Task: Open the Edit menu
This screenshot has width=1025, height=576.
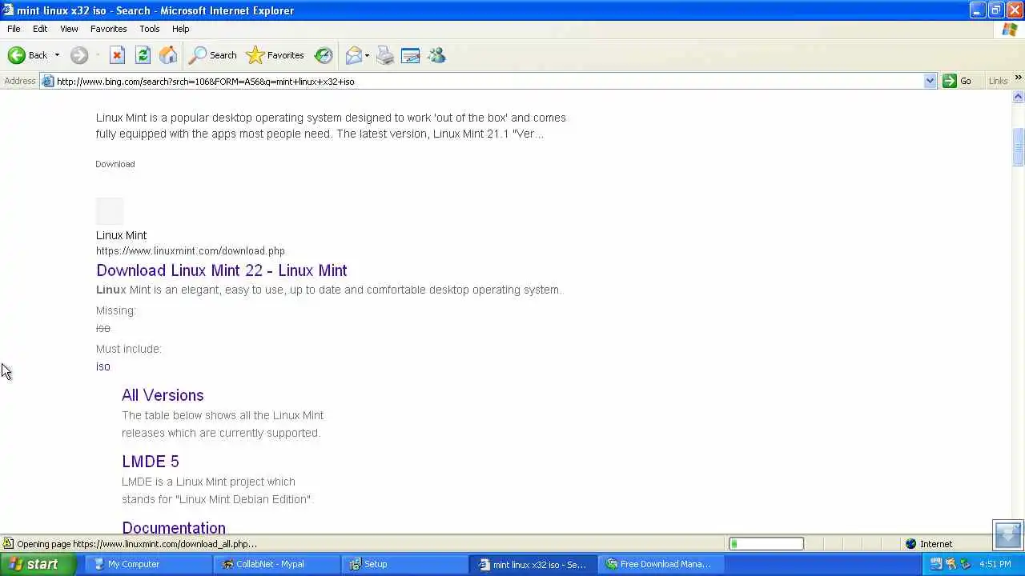Action: coord(40,29)
